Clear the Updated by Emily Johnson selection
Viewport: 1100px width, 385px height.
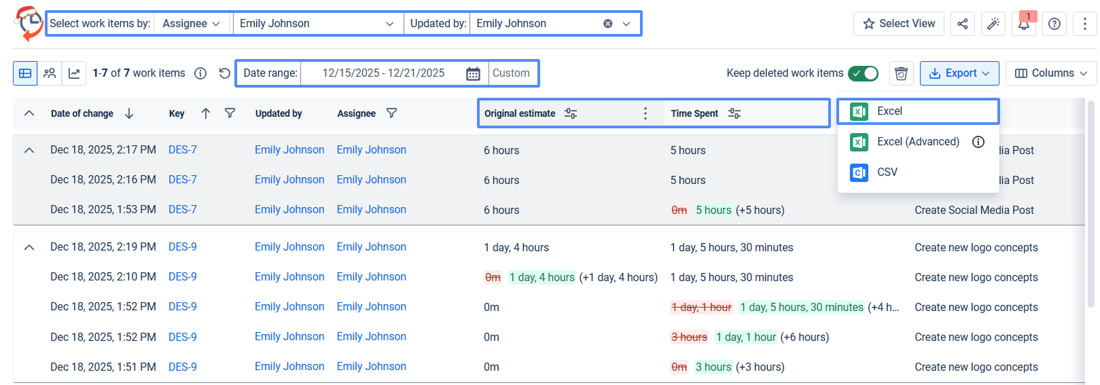[608, 24]
